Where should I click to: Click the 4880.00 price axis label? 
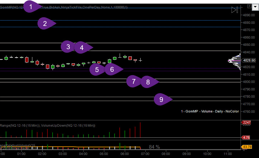[249, 23]
